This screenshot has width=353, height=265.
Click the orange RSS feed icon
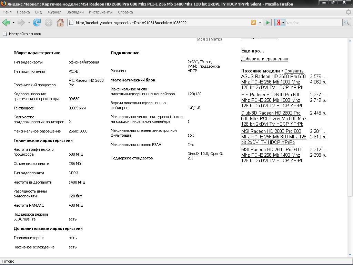[253, 22]
